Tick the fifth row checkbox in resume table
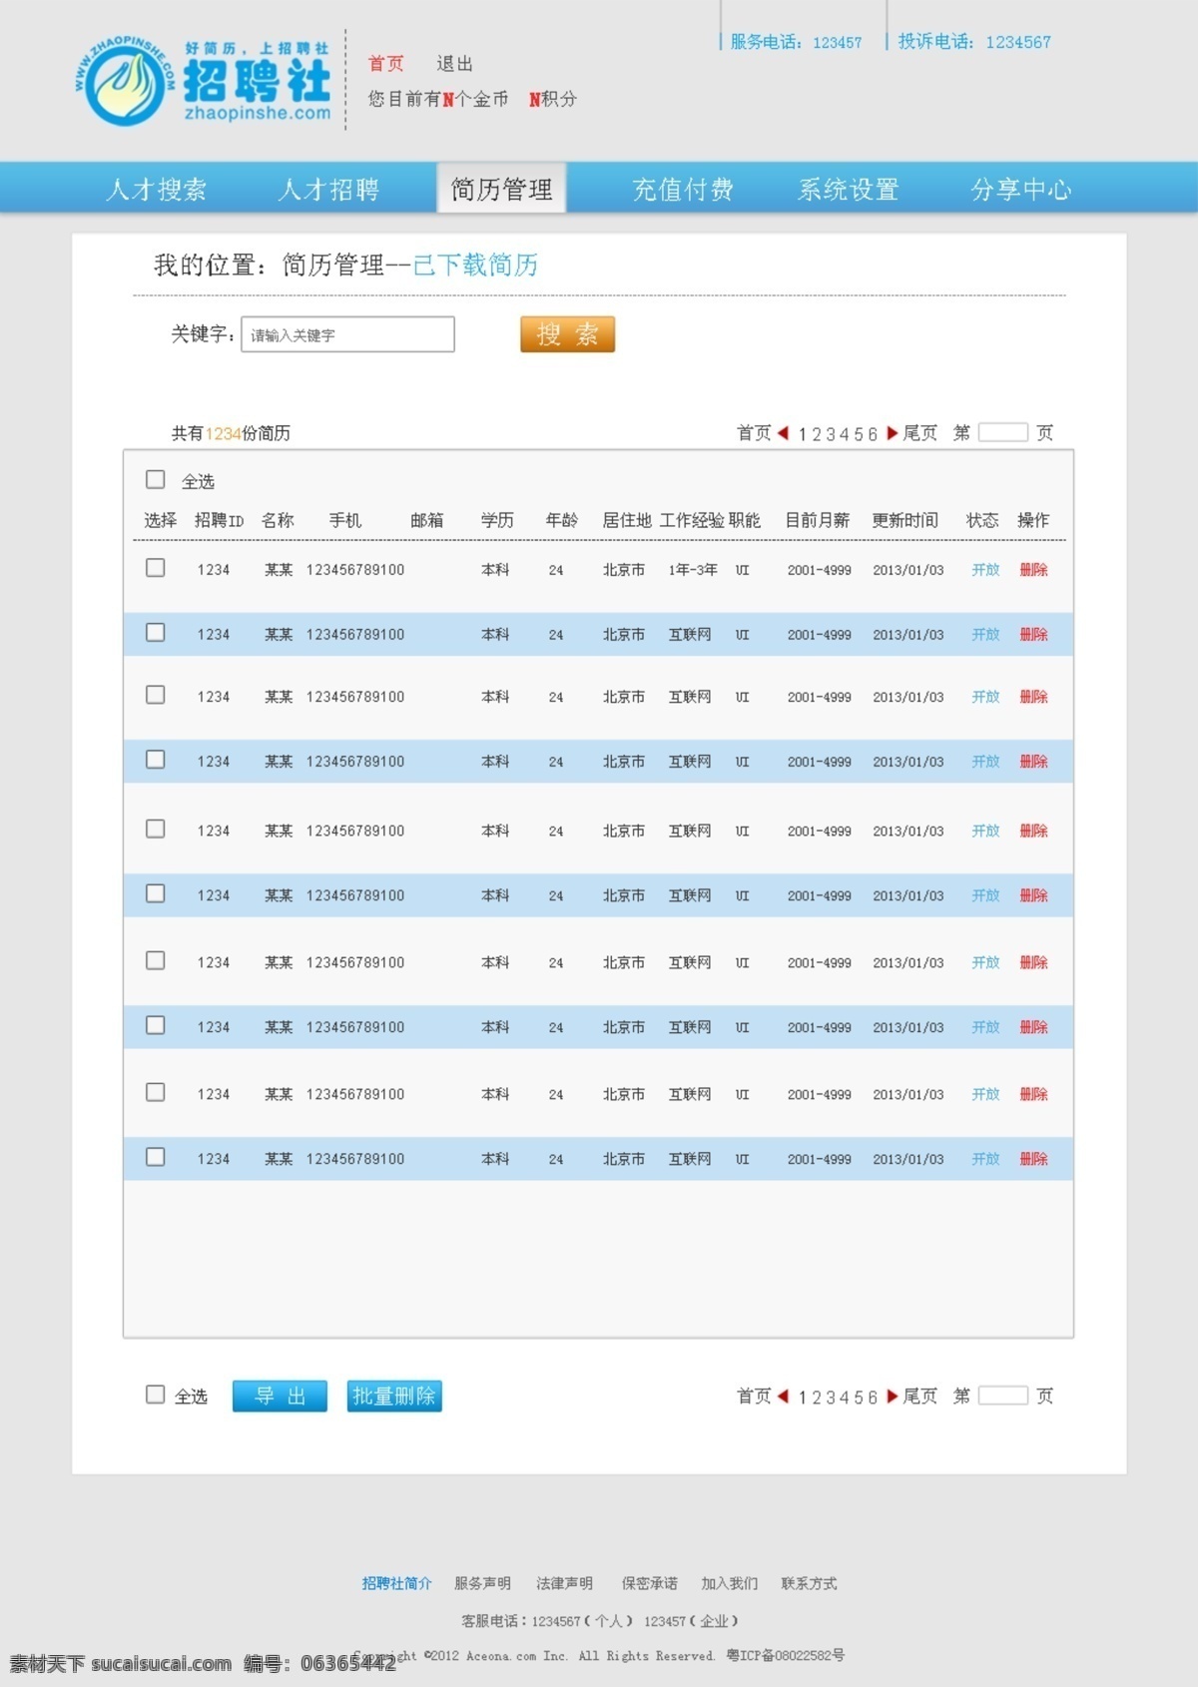This screenshot has width=1198, height=1687. (156, 830)
